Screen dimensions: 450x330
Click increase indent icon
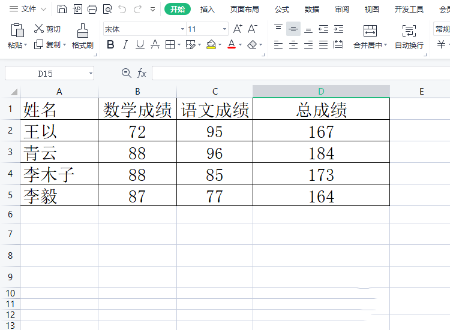338,29
